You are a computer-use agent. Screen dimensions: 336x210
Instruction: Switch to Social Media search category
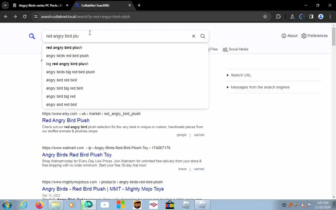[235, 49]
